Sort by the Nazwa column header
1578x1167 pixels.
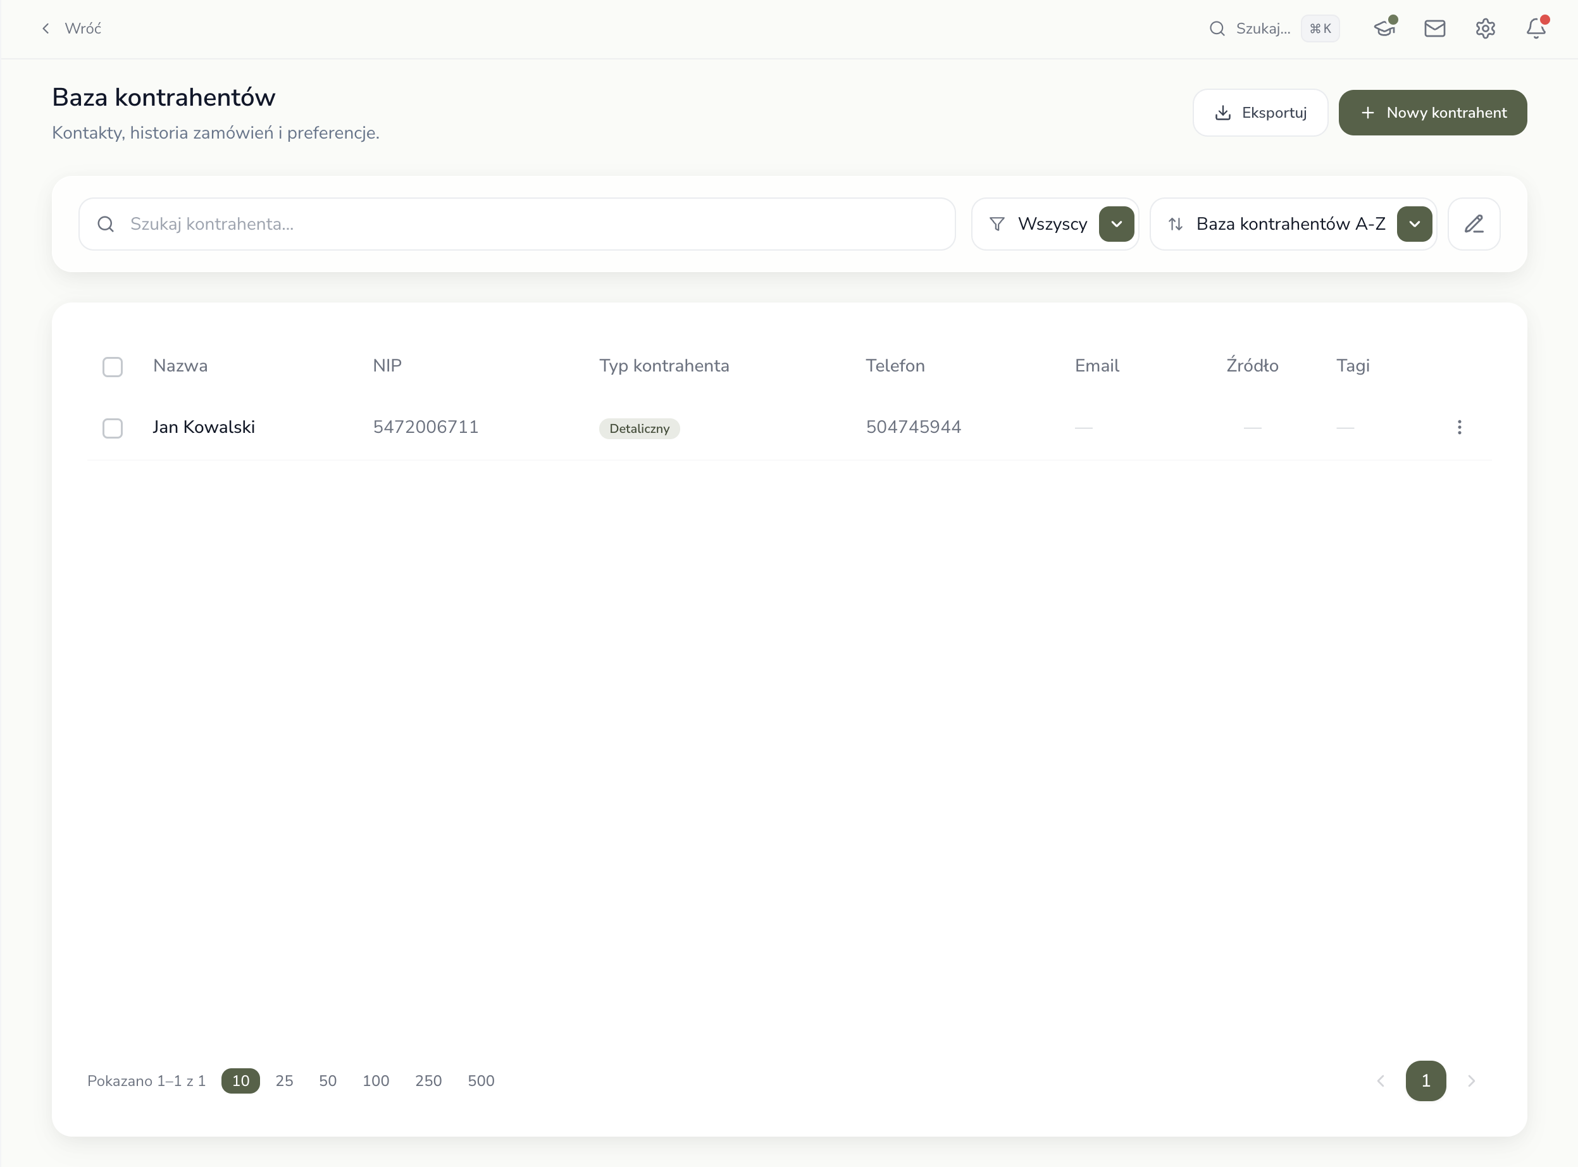tap(180, 365)
